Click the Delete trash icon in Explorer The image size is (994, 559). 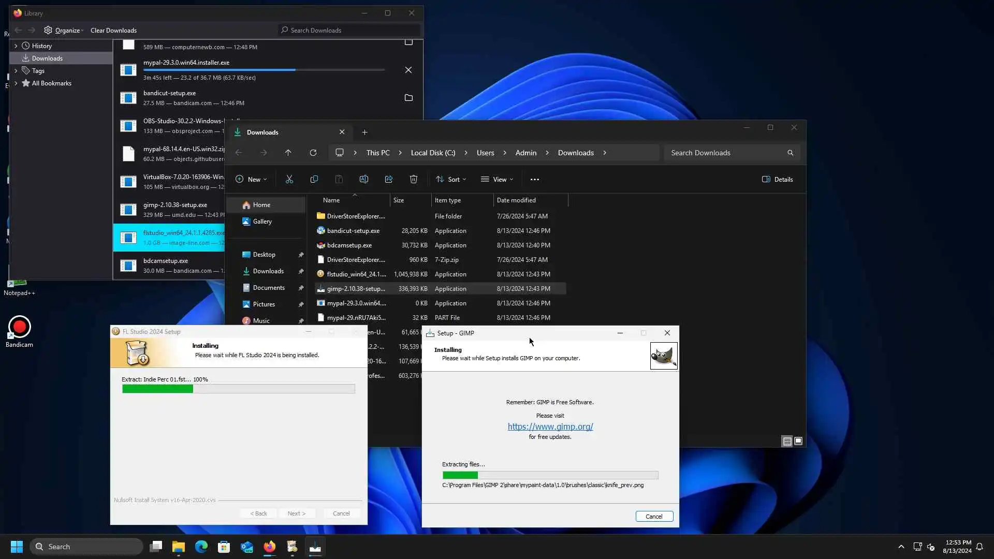414,179
